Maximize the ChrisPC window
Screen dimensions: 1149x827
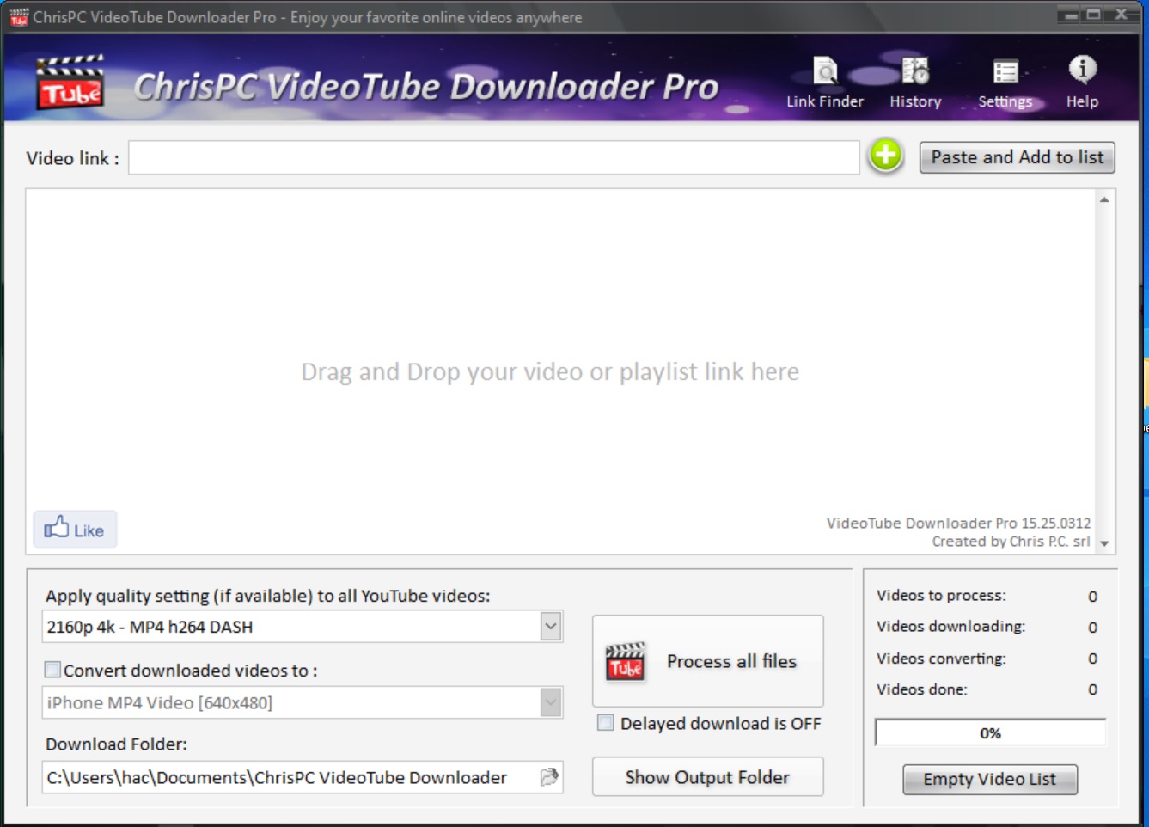(x=1093, y=15)
